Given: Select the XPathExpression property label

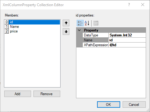Looking at the screenshot, I should 96,45.
